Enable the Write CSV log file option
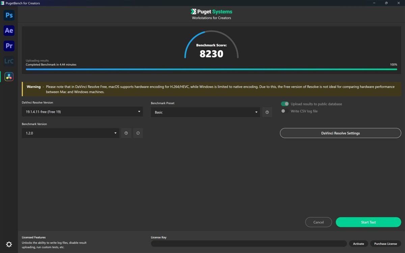Image resolution: width=405 pixels, height=253 pixels. click(x=283, y=111)
